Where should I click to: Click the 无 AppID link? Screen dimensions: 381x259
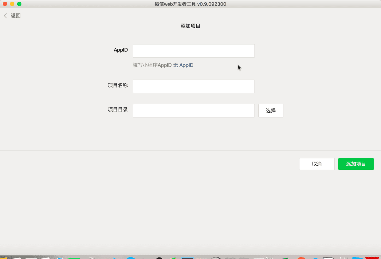pos(183,65)
